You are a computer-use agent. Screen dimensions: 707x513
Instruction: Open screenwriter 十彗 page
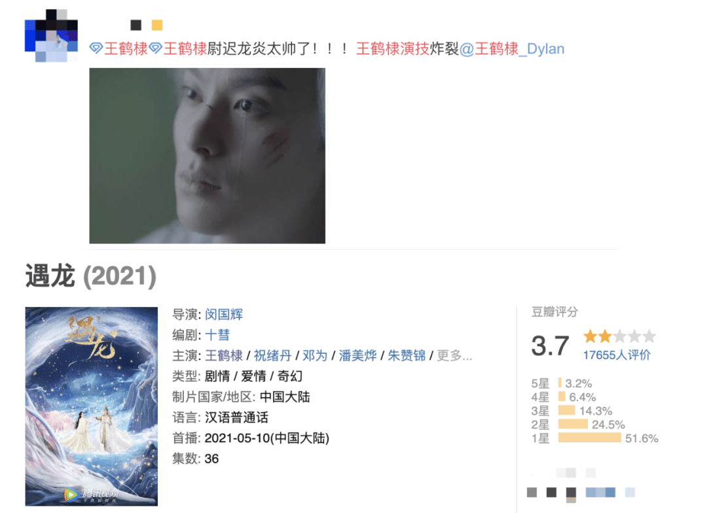point(217,335)
